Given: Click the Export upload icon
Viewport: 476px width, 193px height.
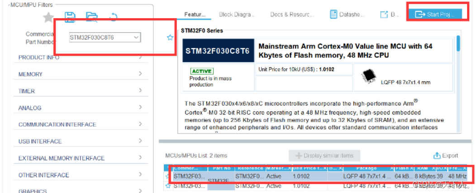Looking at the screenshot, I should tap(437, 155).
